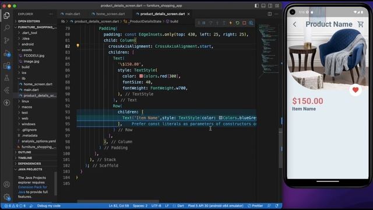Click build breadcrumb item
Image resolution: width=373 pixels, height=210 pixels.
pyautogui.click(x=174, y=22)
